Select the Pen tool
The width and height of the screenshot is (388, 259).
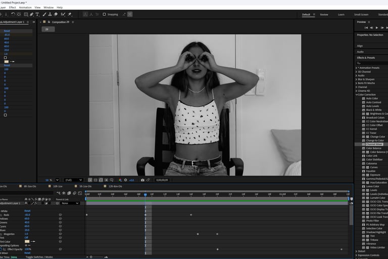coord(32,14)
